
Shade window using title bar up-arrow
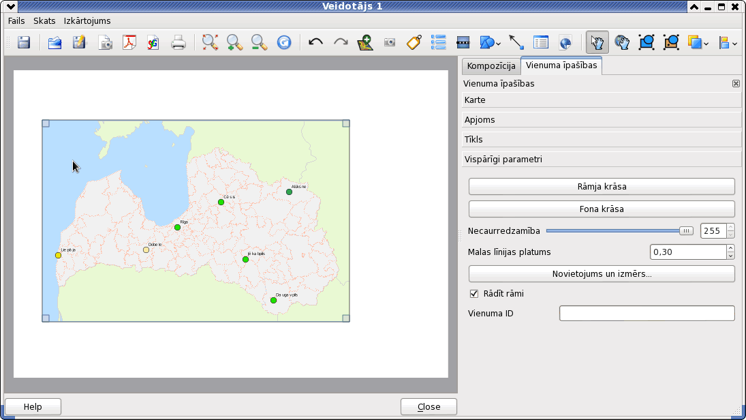tap(694, 7)
